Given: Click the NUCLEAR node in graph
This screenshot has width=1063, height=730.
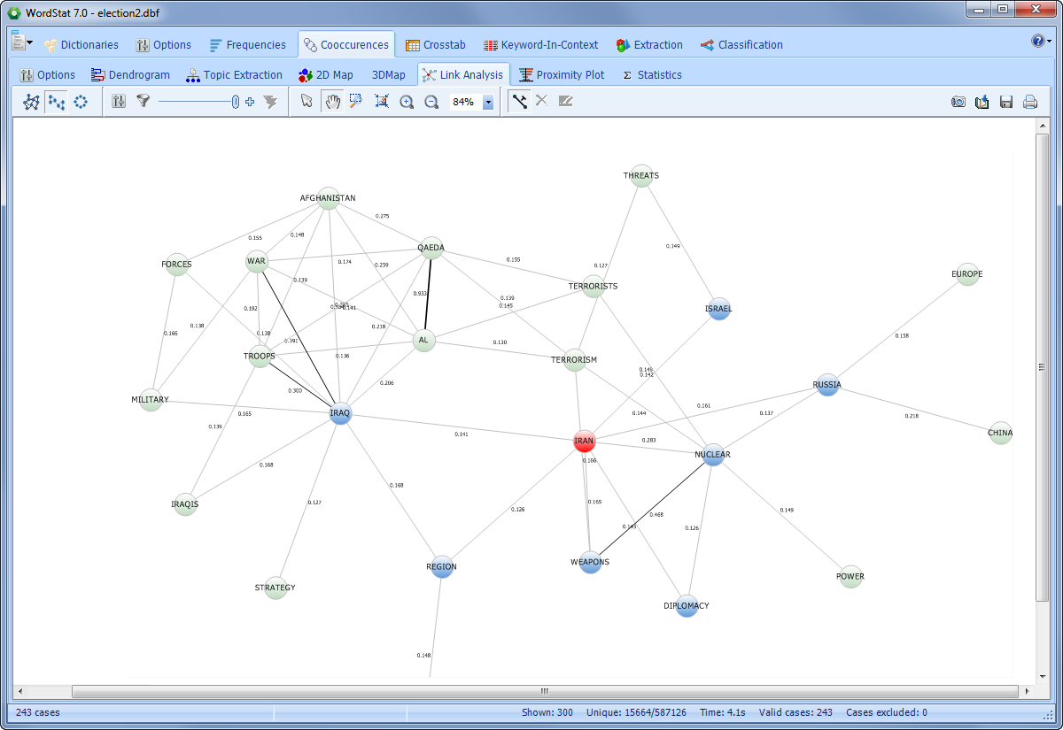Looking at the screenshot, I should [714, 455].
